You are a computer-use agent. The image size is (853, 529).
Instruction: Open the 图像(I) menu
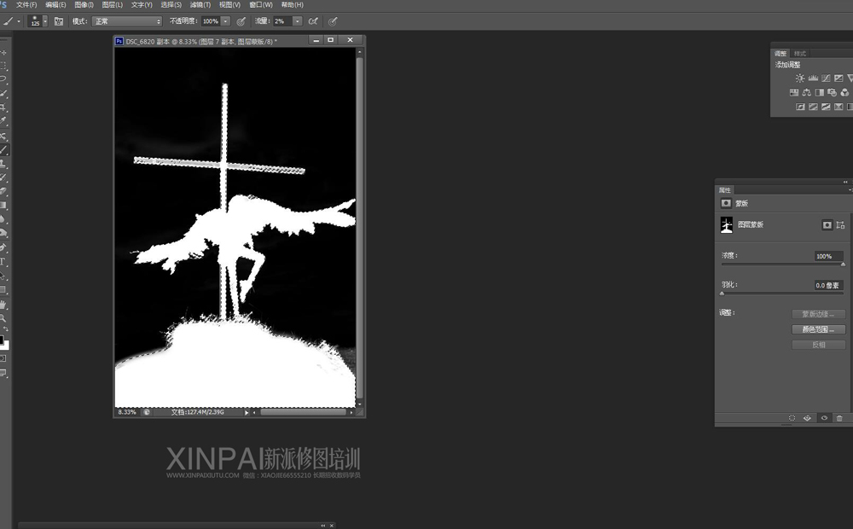click(x=84, y=5)
